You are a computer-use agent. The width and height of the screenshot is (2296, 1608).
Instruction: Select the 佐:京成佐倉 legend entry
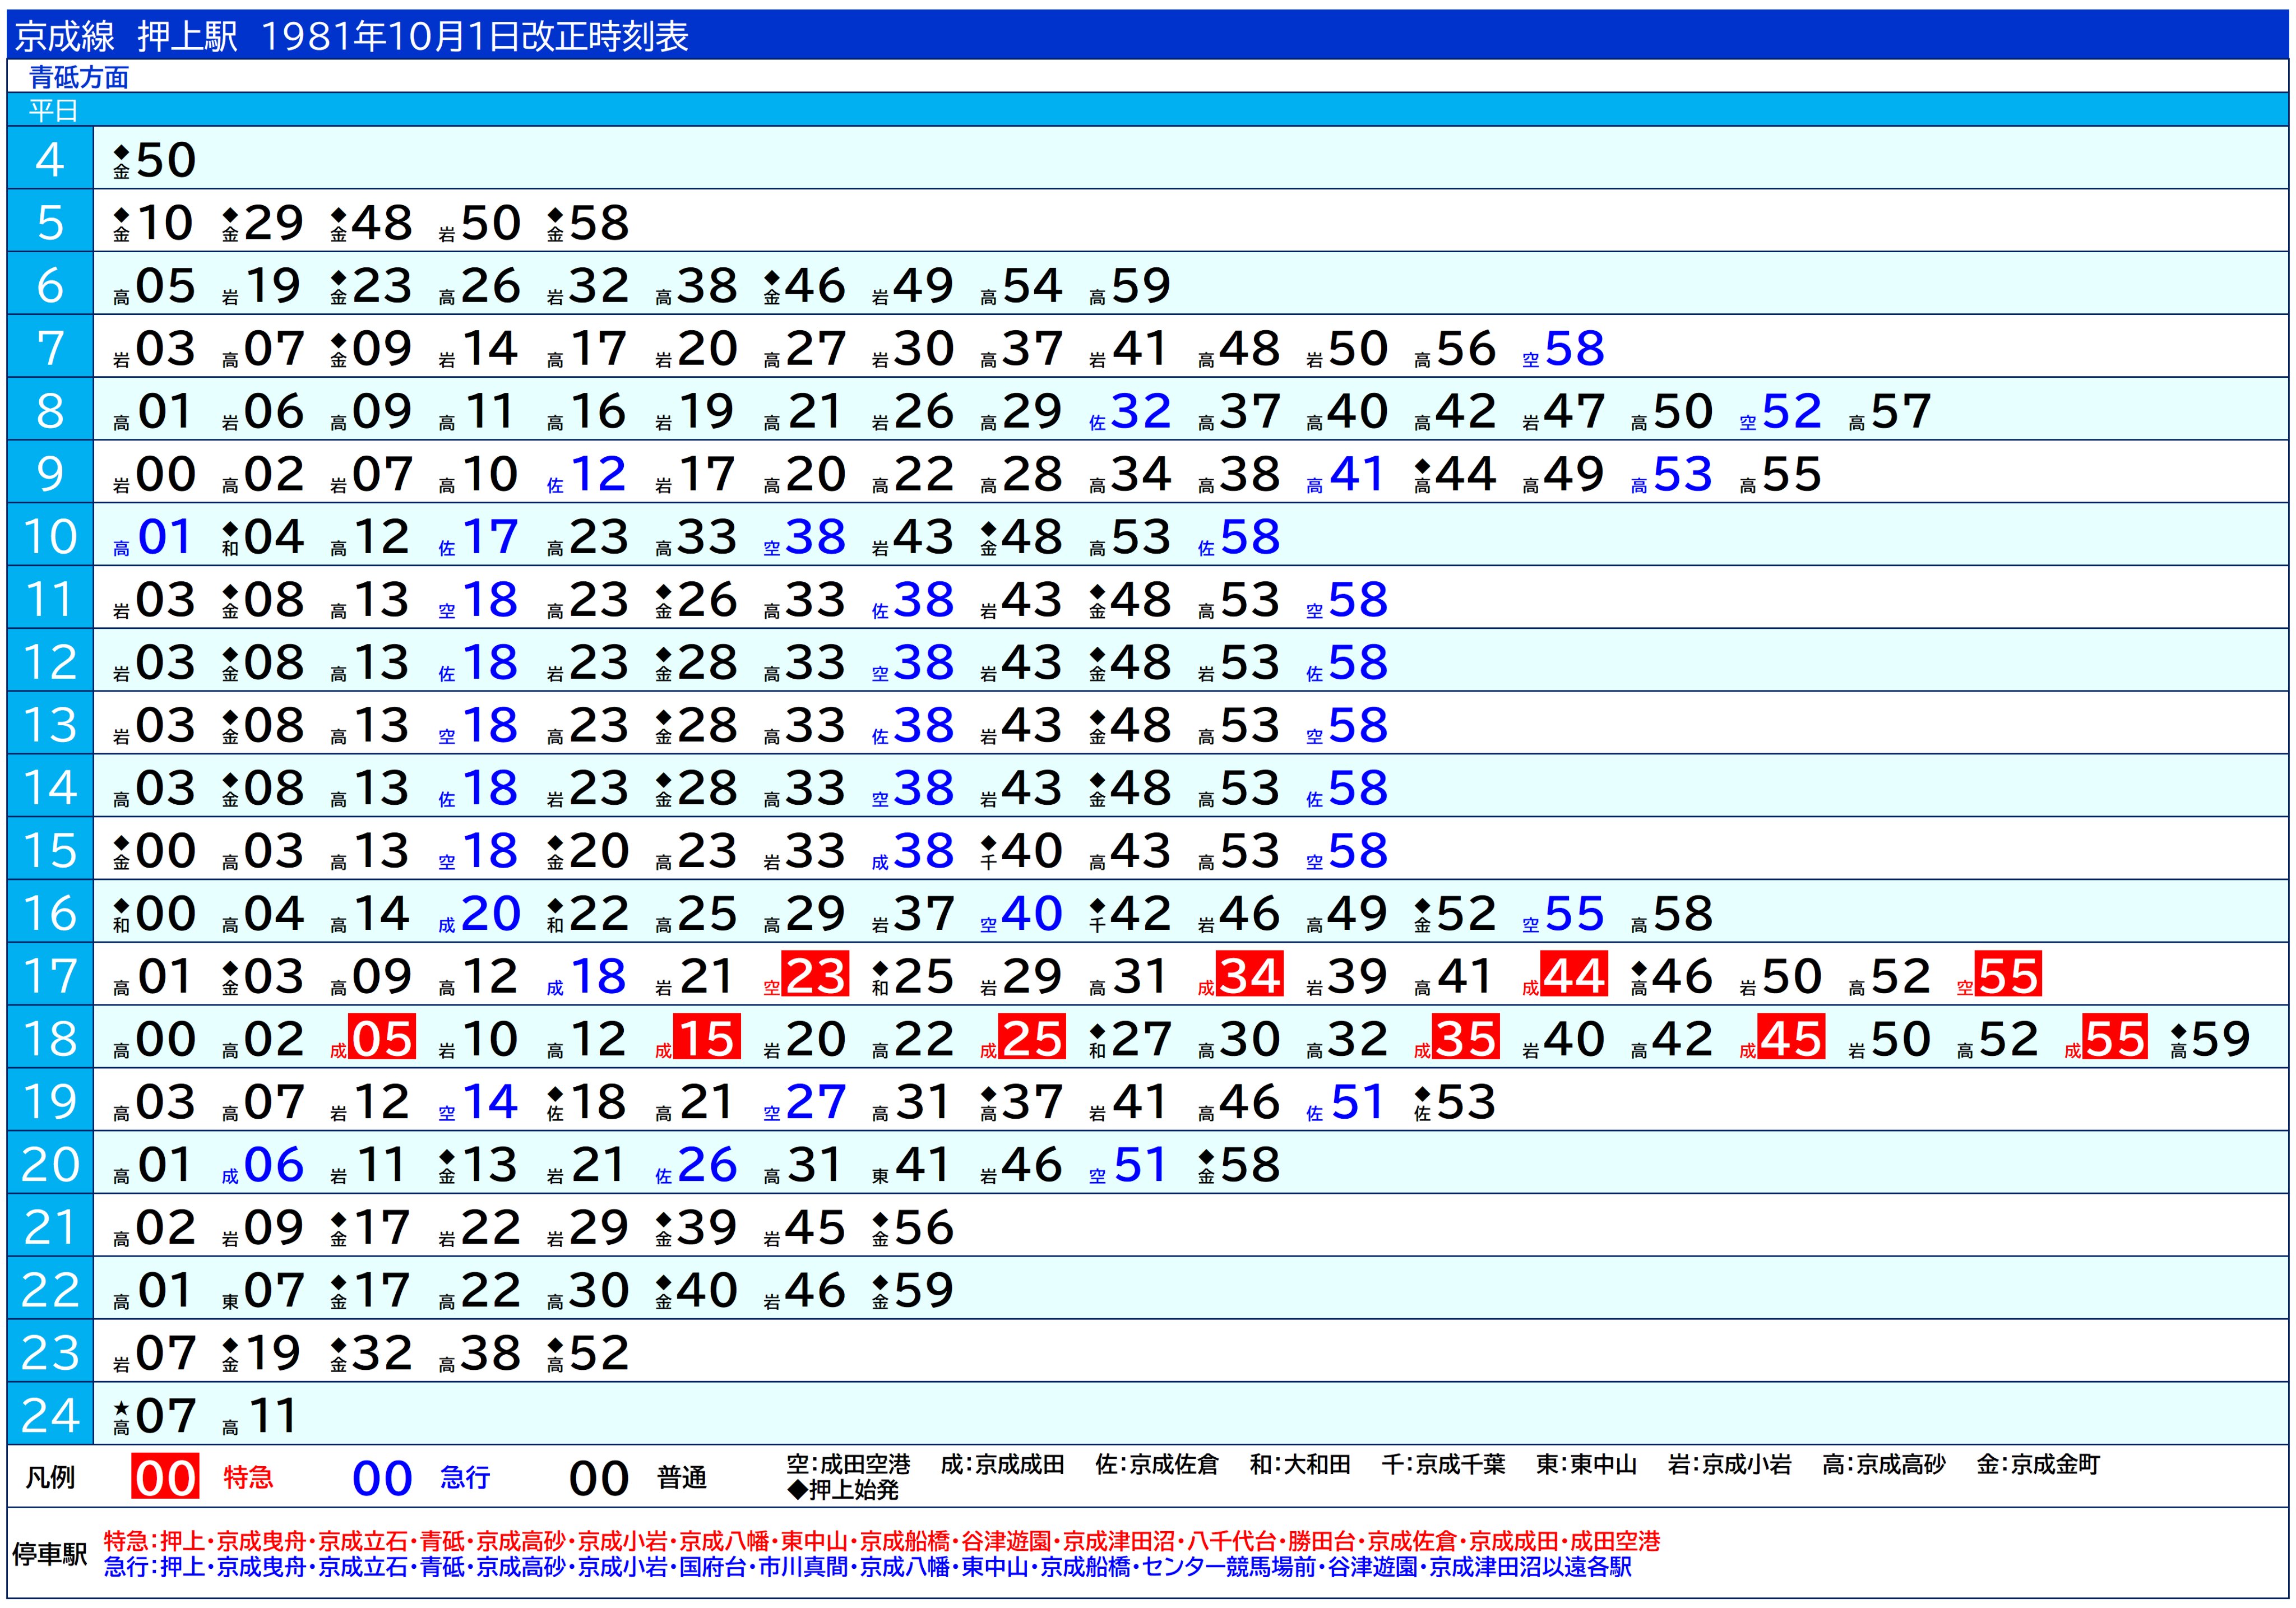[1157, 1465]
